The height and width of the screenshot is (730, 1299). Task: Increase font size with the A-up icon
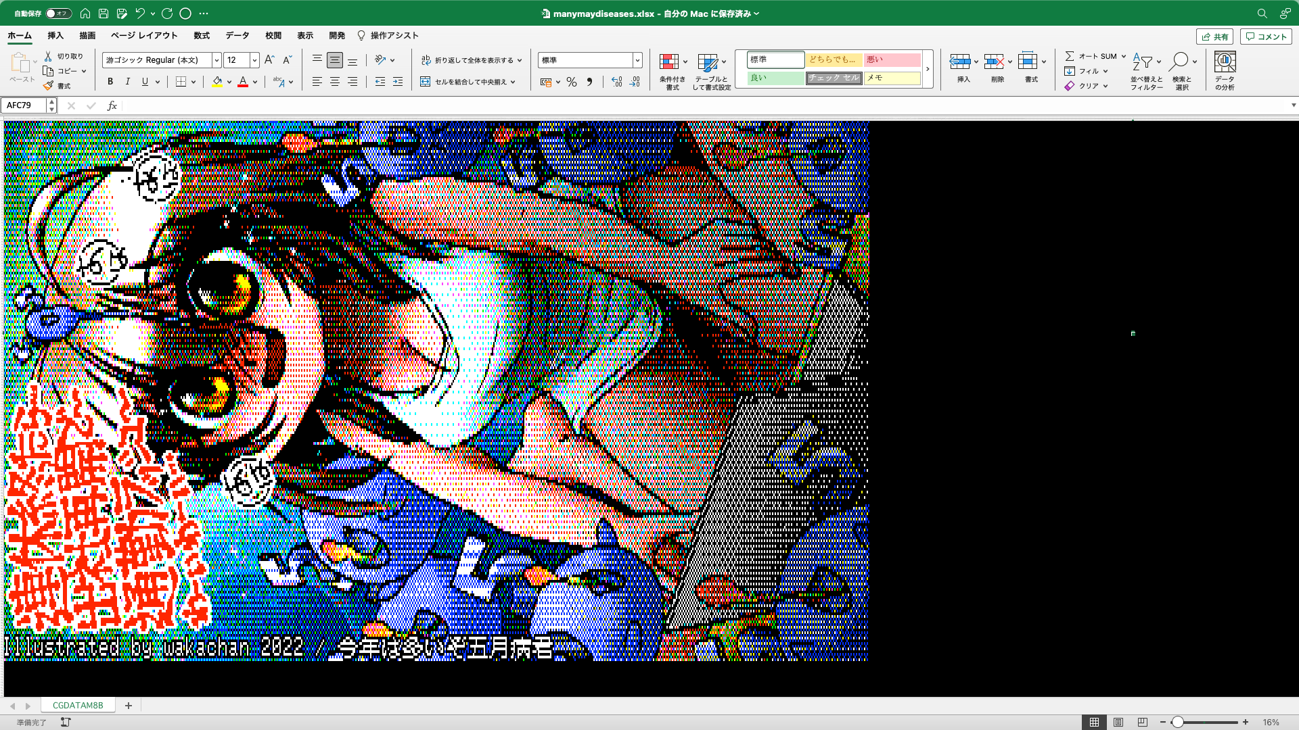269,60
